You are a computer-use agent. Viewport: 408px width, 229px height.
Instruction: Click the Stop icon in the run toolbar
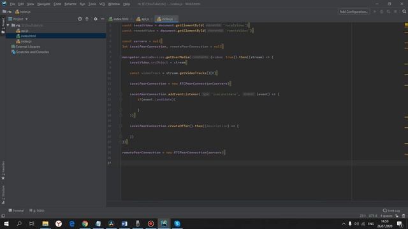click(x=395, y=11)
